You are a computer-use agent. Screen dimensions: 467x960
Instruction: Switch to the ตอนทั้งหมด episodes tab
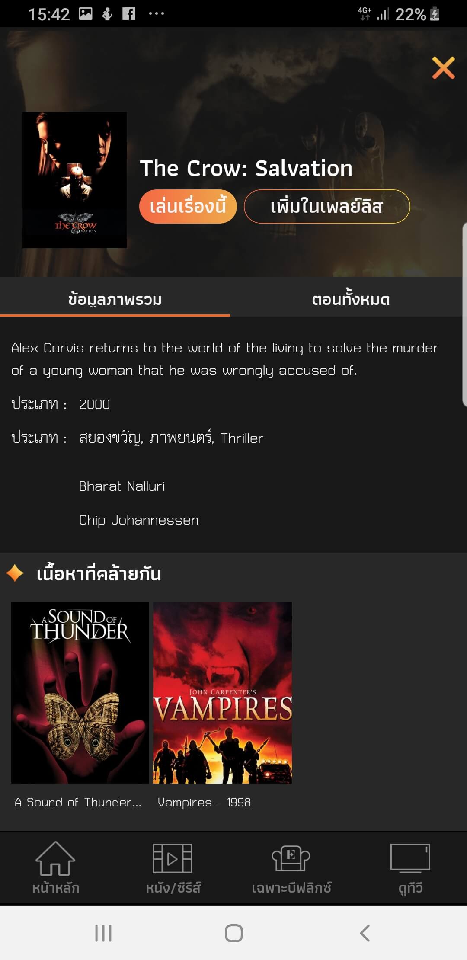pos(351,299)
